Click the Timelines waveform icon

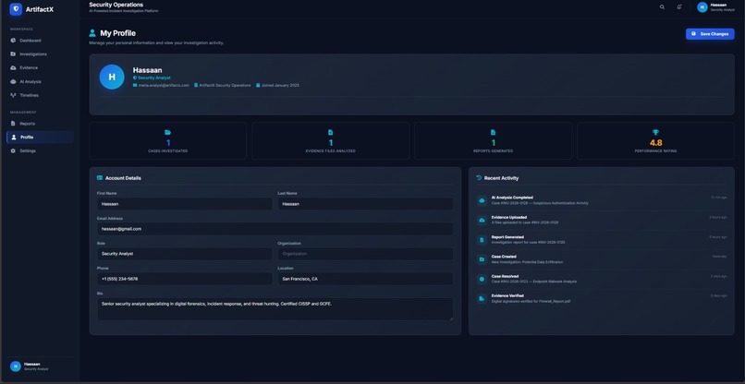[x=13, y=95]
